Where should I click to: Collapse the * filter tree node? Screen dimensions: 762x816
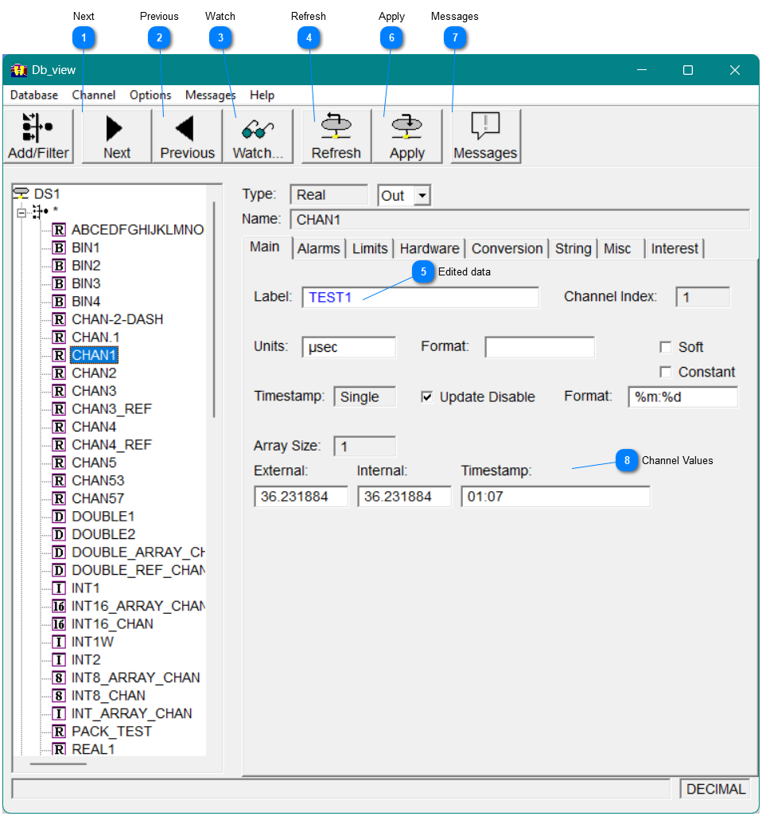(x=21, y=212)
